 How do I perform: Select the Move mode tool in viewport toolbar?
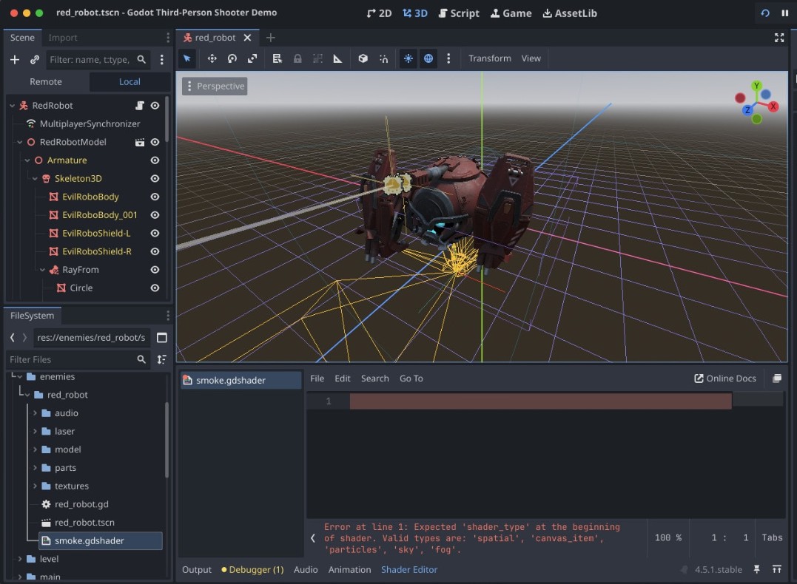click(x=212, y=58)
